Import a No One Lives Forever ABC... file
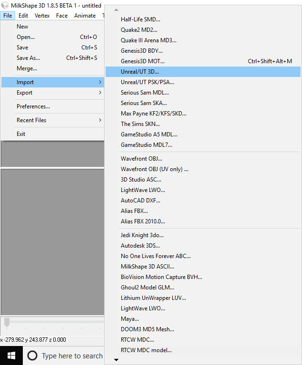 point(203,256)
